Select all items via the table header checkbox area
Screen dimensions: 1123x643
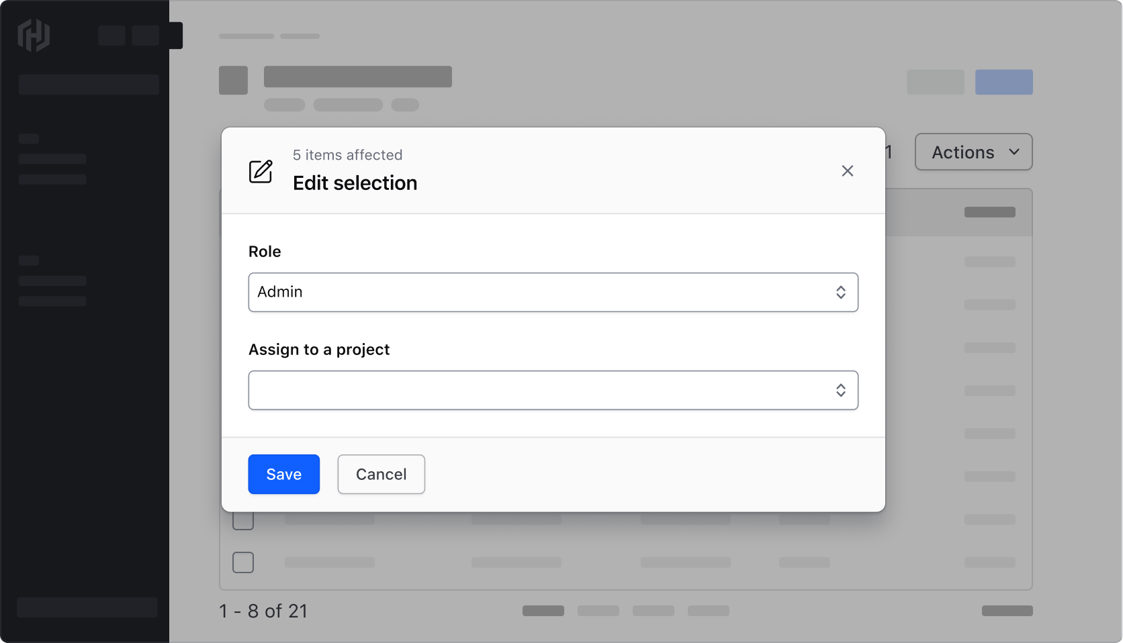243,212
